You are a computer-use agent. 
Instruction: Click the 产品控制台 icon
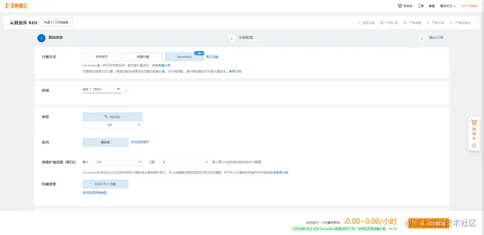[451, 23]
